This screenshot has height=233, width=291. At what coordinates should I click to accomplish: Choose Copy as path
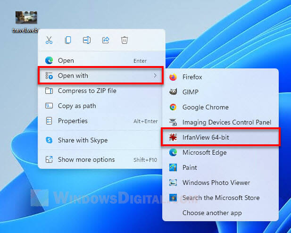101,106
